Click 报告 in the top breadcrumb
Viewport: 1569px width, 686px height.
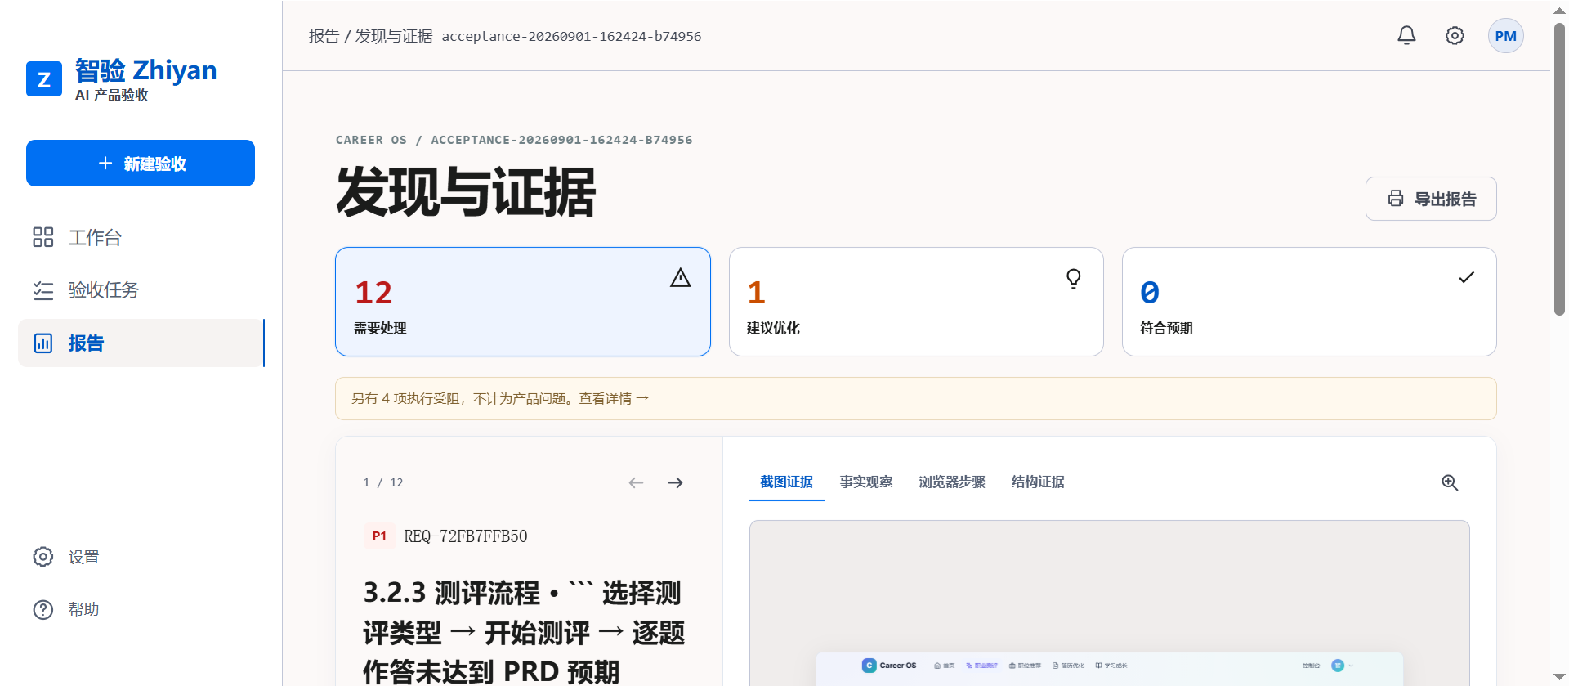324,36
